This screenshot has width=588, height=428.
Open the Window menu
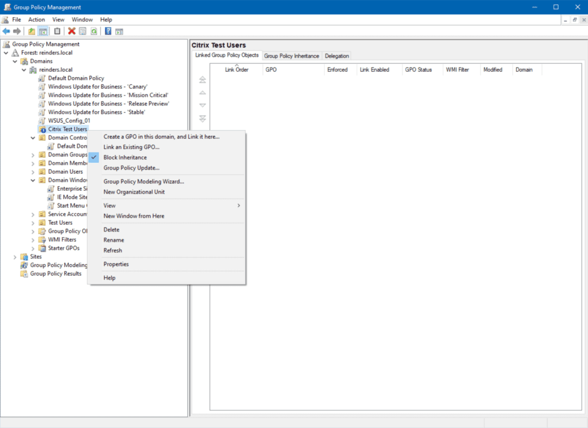point(82,19)
